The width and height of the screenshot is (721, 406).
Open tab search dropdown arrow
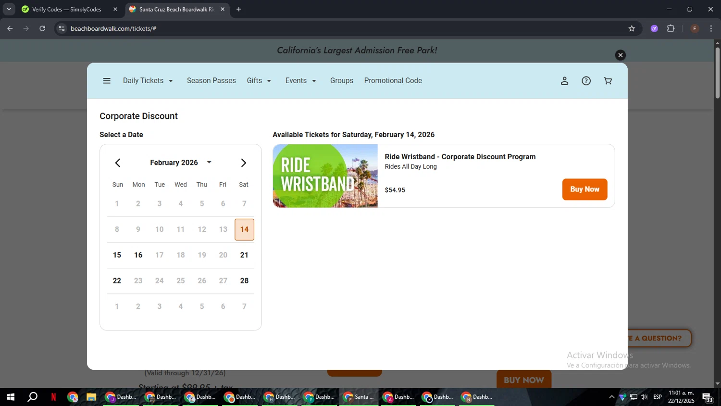(9, 9)
